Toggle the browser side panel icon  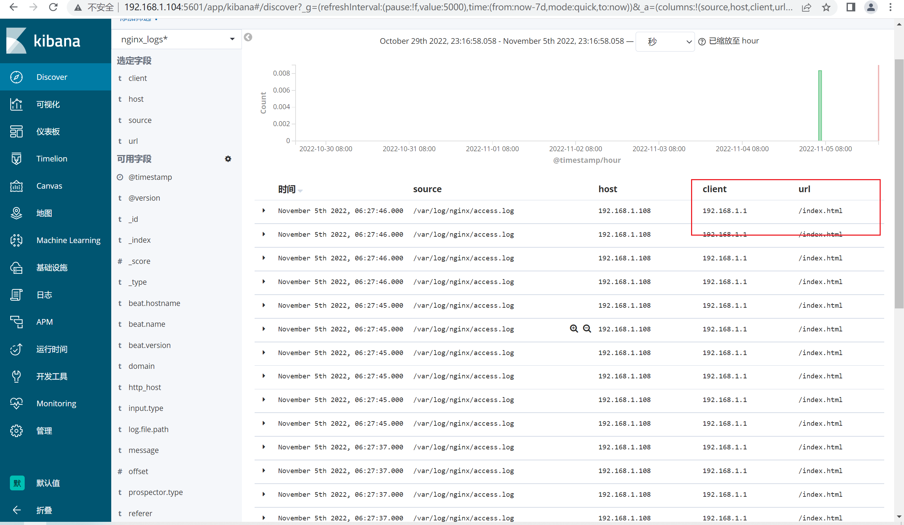[851, 7]
